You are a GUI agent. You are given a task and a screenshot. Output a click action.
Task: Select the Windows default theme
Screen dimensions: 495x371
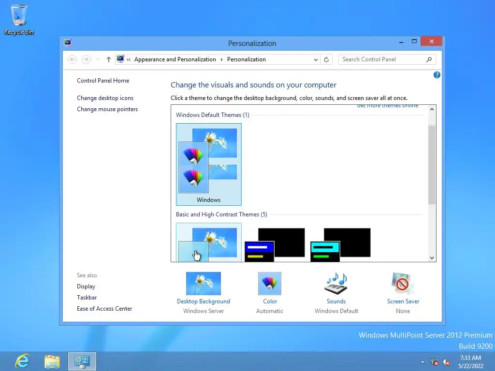click(x=209, y=164)
